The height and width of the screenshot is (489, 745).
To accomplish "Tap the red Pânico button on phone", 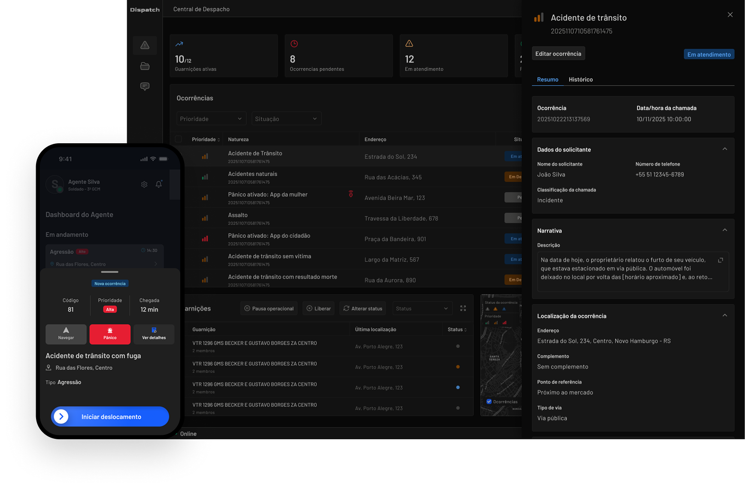I will coord(110,334).
